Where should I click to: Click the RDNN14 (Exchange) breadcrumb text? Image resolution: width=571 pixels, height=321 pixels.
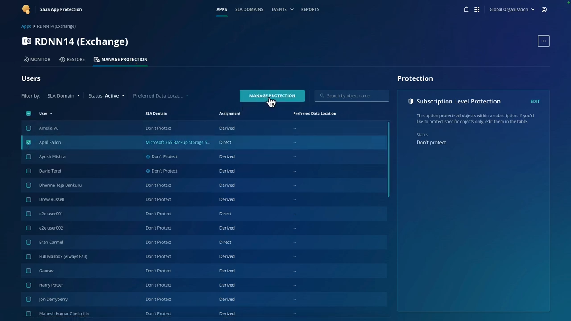click(x=56, y=26)
